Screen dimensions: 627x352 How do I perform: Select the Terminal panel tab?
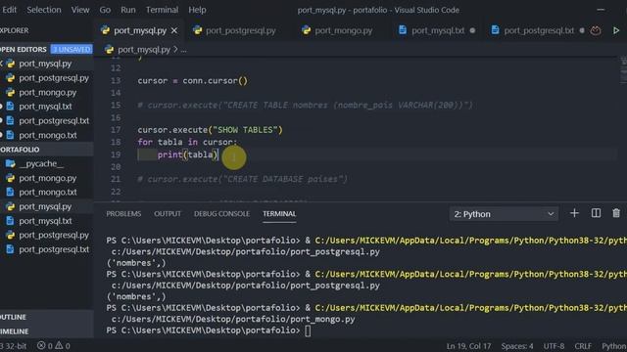click(279, 214)
